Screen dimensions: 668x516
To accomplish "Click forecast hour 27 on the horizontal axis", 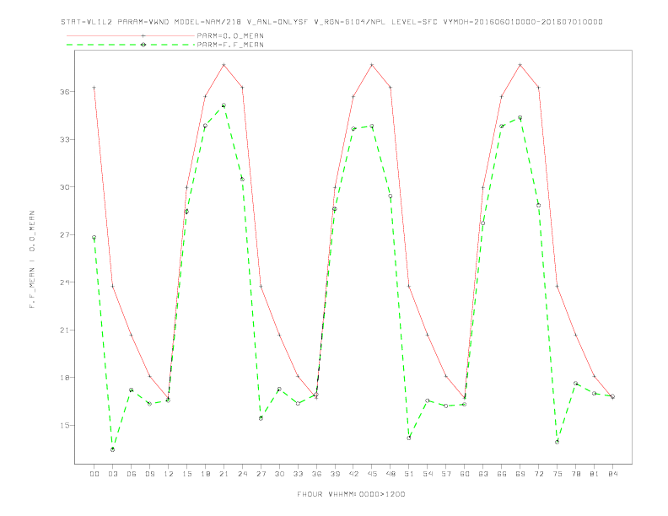I will tap(261, 474).
